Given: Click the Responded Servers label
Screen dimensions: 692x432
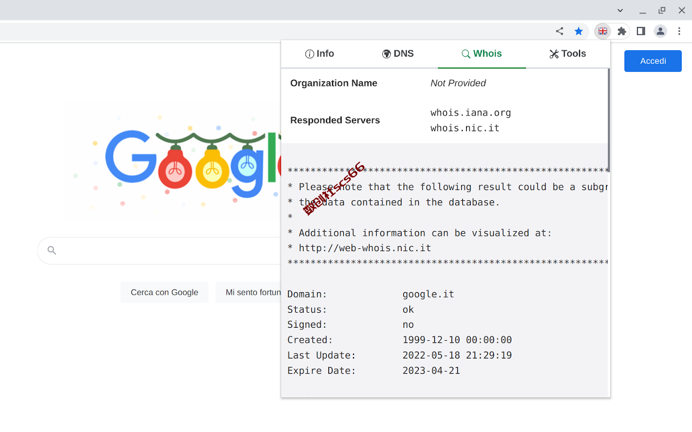Looking at the screenshot, I should tap(335, 120).
